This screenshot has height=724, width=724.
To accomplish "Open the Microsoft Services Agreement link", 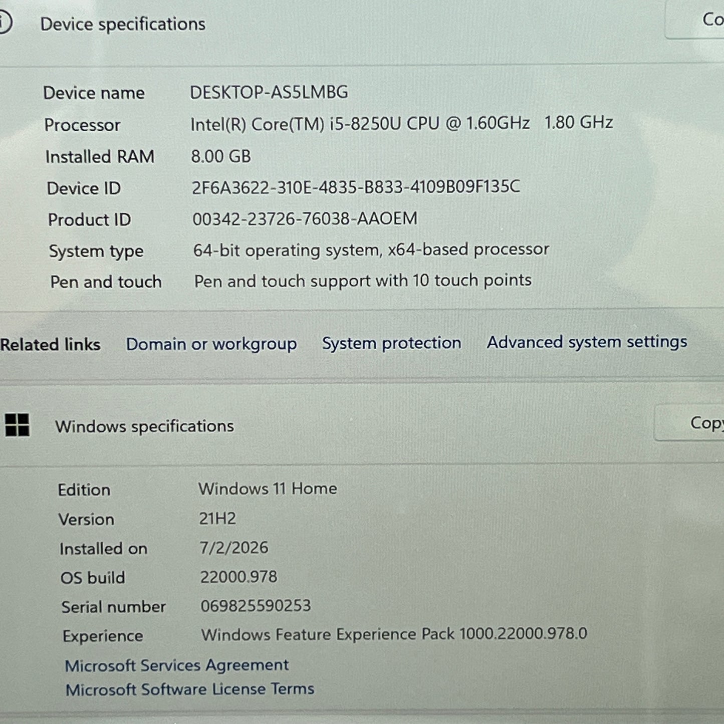I will coord(177,665).
